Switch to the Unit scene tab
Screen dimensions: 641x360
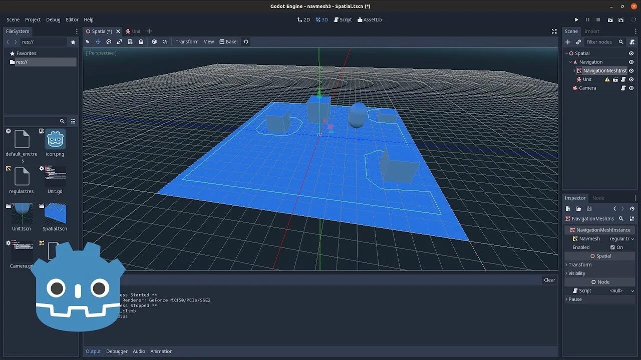(x=133, y=31)
